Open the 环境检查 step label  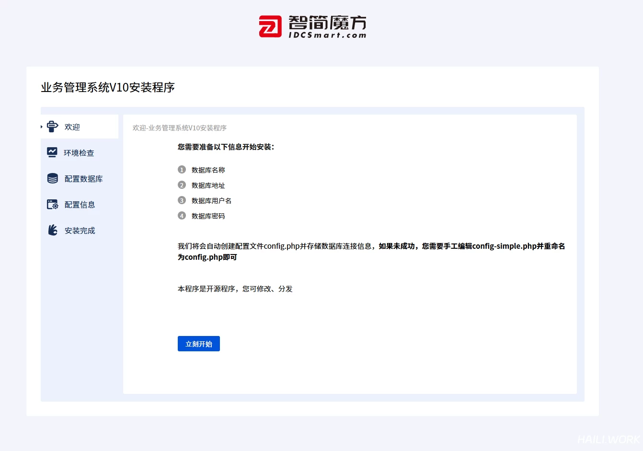pos(79,153)
